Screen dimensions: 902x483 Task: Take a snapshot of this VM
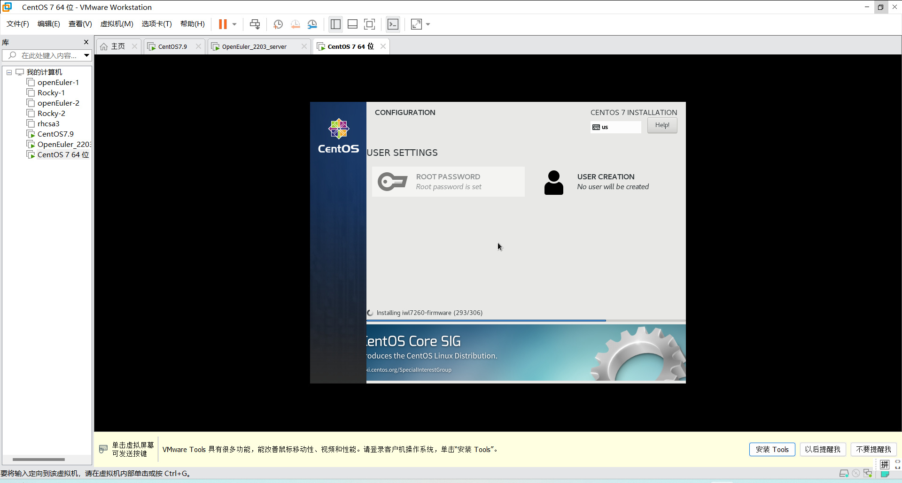point(278,24)
